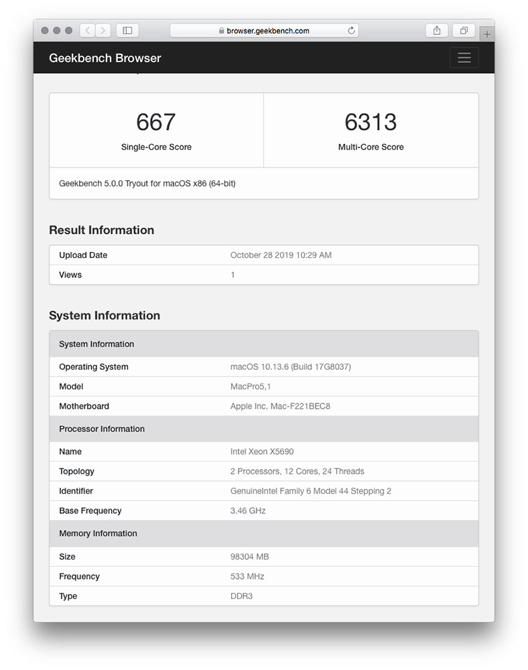Click the 667 Single-Core Score
528x670 pixels.
pyautogui.click(x=156, y=123)
